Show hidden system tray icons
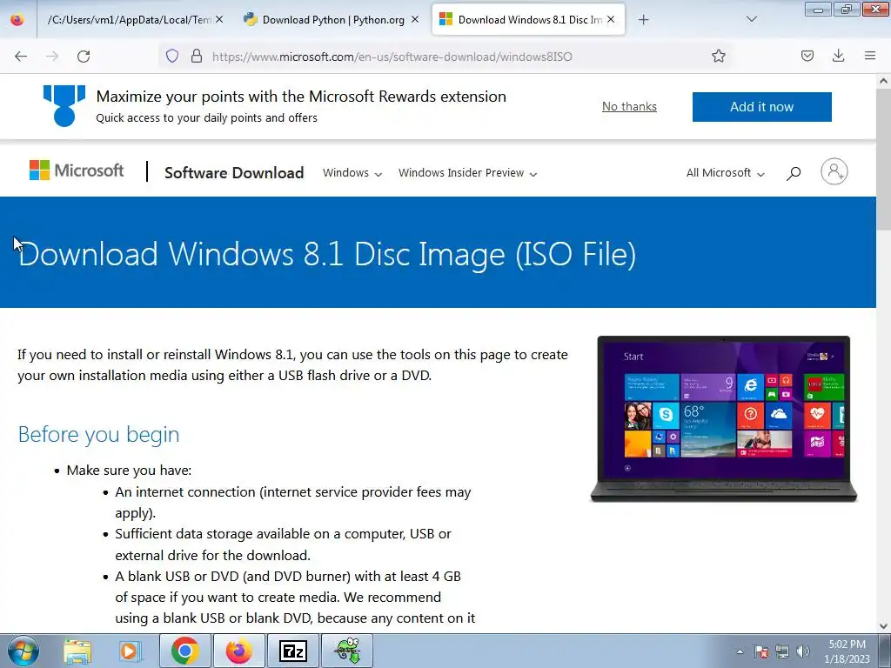 pos(740,651)
